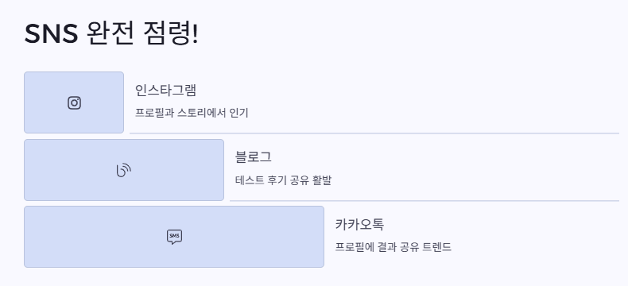This screenshot has height=286, width=628.
Task: Click the SMS speech bubble icon
Action: (174, 237)
